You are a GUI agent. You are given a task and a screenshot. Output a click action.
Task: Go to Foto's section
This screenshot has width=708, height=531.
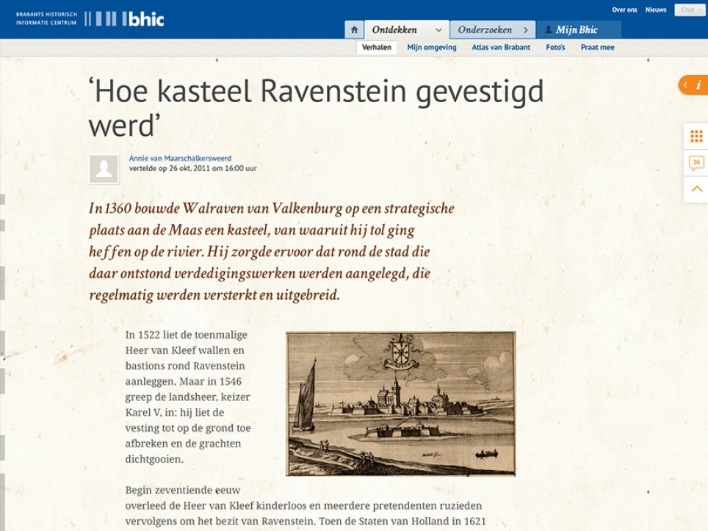555,48
